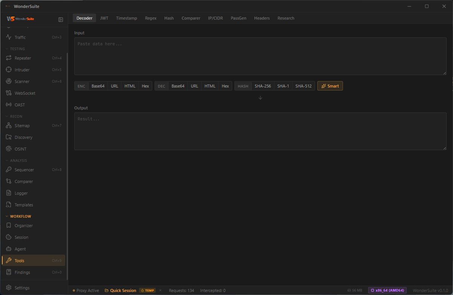Compute SHA-512 hash
The height and width of the screenshot is (295, 453).
tap(303, 86)
